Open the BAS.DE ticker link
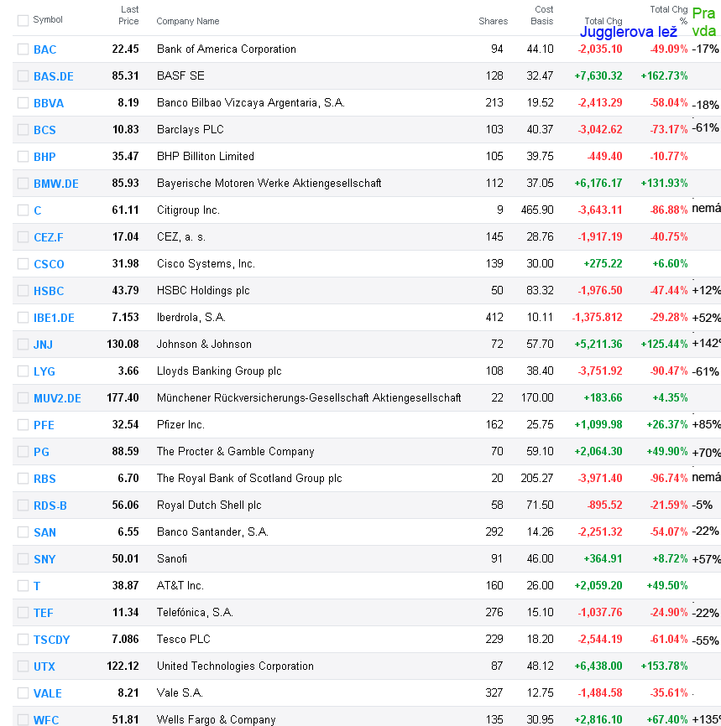Viewport: 721px width, 726px height. (x=54, y=76)
